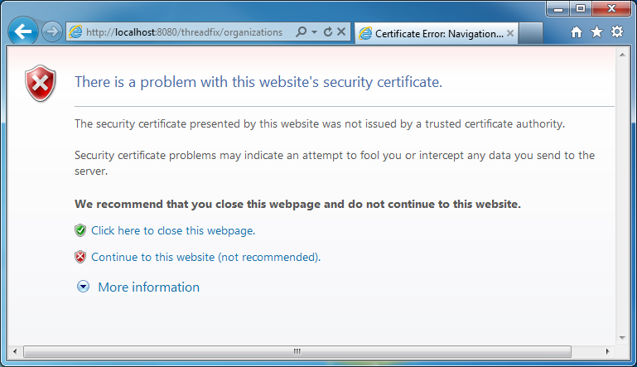Continue to this website (not recommended)
The image size is (637, 367).
click(206, 257)
